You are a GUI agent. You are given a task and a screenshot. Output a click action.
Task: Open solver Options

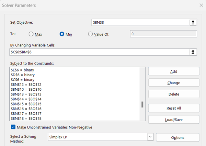click(x=178, y=137)
